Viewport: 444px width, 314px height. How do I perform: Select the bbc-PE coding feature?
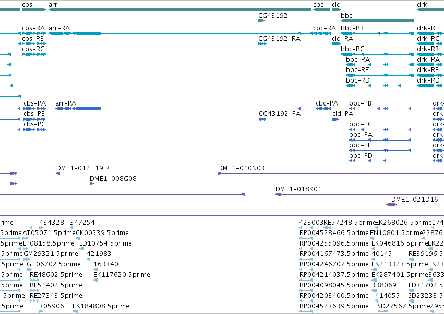pos(380,150)
